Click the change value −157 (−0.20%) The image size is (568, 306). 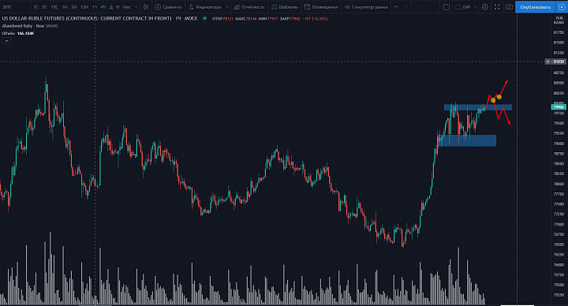pos(315,18)
